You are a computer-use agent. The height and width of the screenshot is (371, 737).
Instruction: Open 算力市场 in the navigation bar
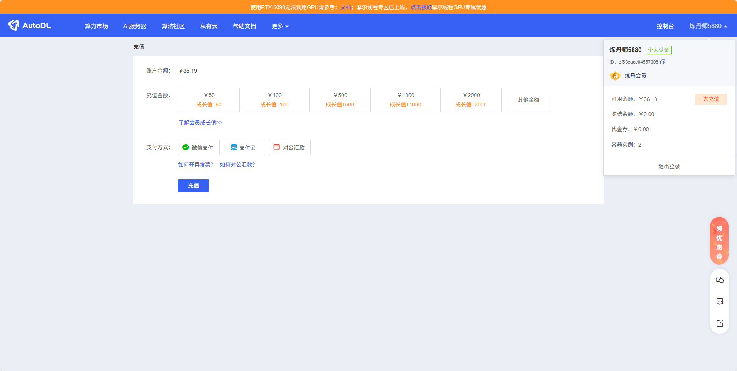click(x=96, y=26)
